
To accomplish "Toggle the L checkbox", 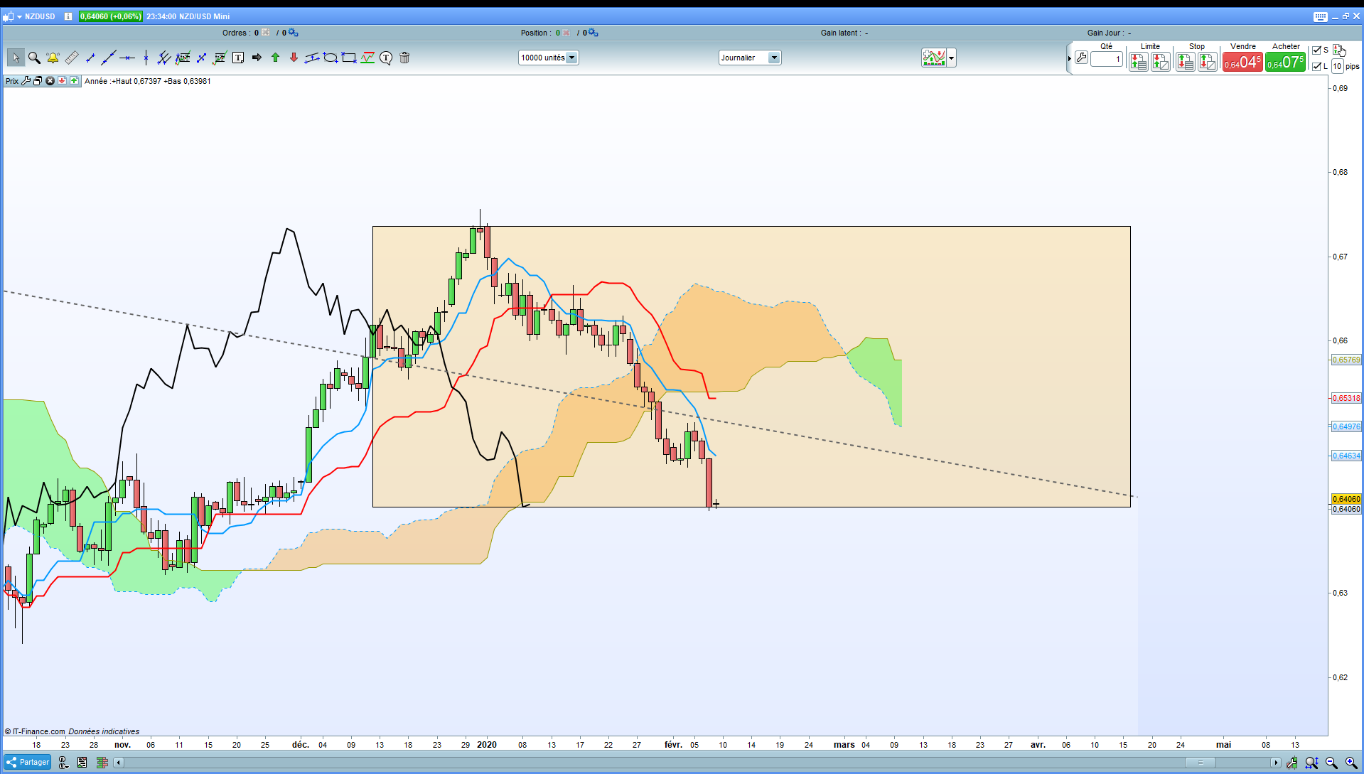I will click(x=1316, y=66).
